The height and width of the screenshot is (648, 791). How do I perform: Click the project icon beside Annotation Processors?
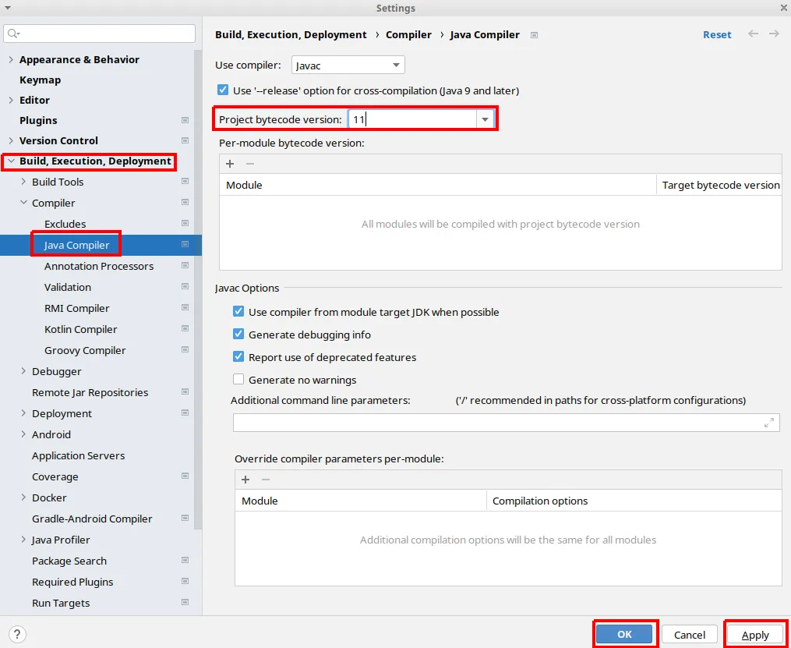coord(185,266)
